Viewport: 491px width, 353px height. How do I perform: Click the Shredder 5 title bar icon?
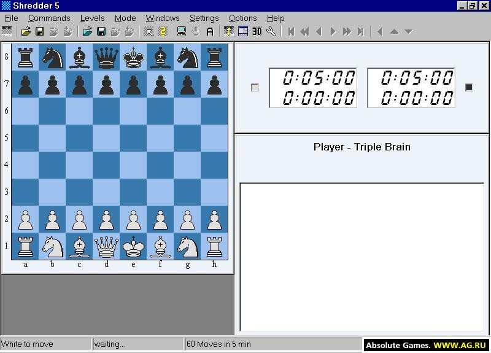pyautogui.click(x=6, y=6)
